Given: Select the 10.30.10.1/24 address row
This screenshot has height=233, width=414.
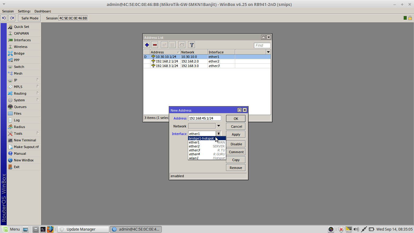Looking at the screenshot, I should tap(207, 57).
